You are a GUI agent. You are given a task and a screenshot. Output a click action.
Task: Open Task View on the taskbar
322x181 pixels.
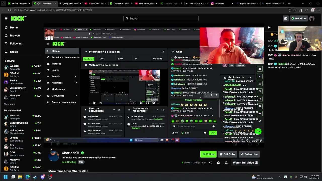point(13,177)
